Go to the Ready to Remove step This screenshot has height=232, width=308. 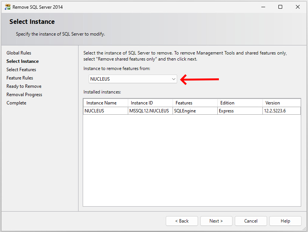tap(24, 86)
